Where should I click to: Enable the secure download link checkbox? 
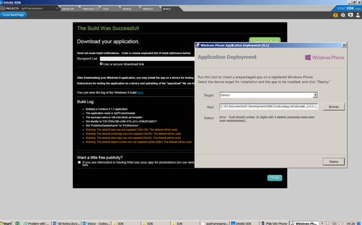101,64
